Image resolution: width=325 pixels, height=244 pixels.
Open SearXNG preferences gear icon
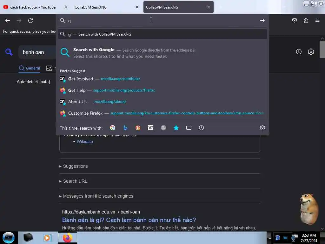point(311,52)
